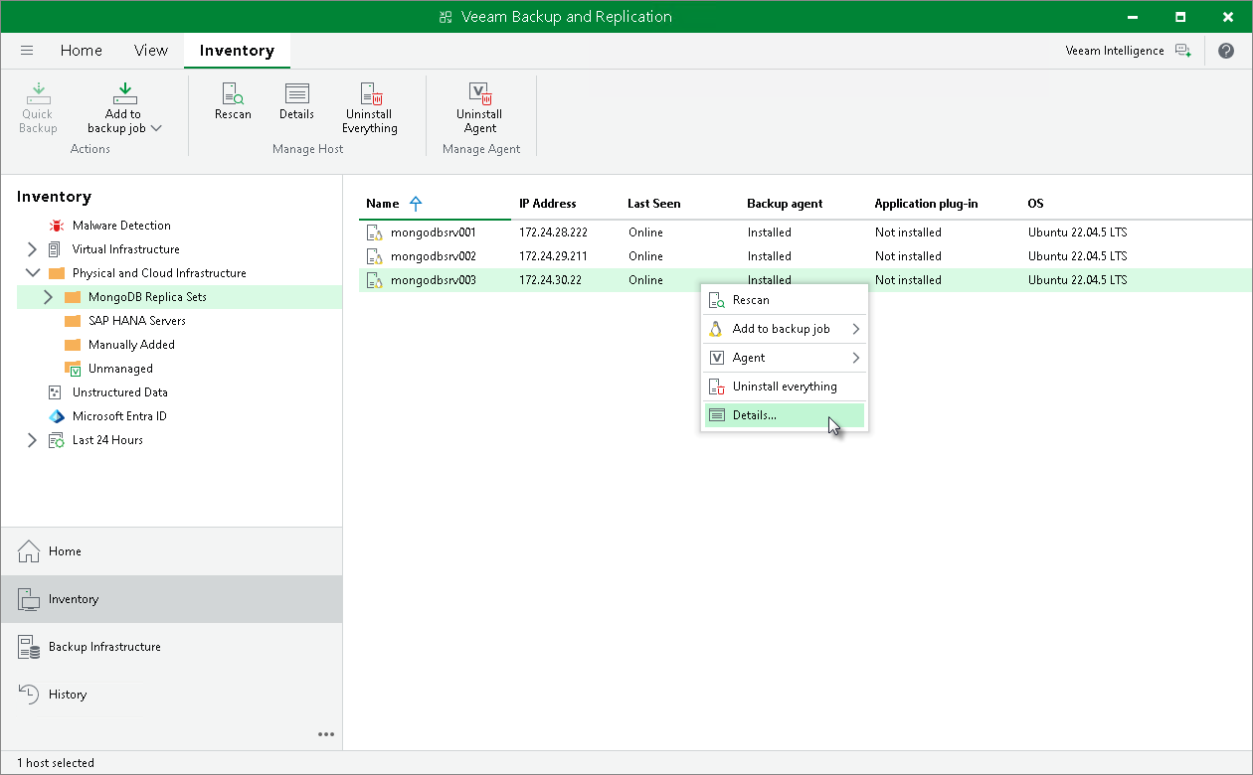Open host Details from the ribbon
Viewport: 1253px width, 775px height.
(296, 102)
